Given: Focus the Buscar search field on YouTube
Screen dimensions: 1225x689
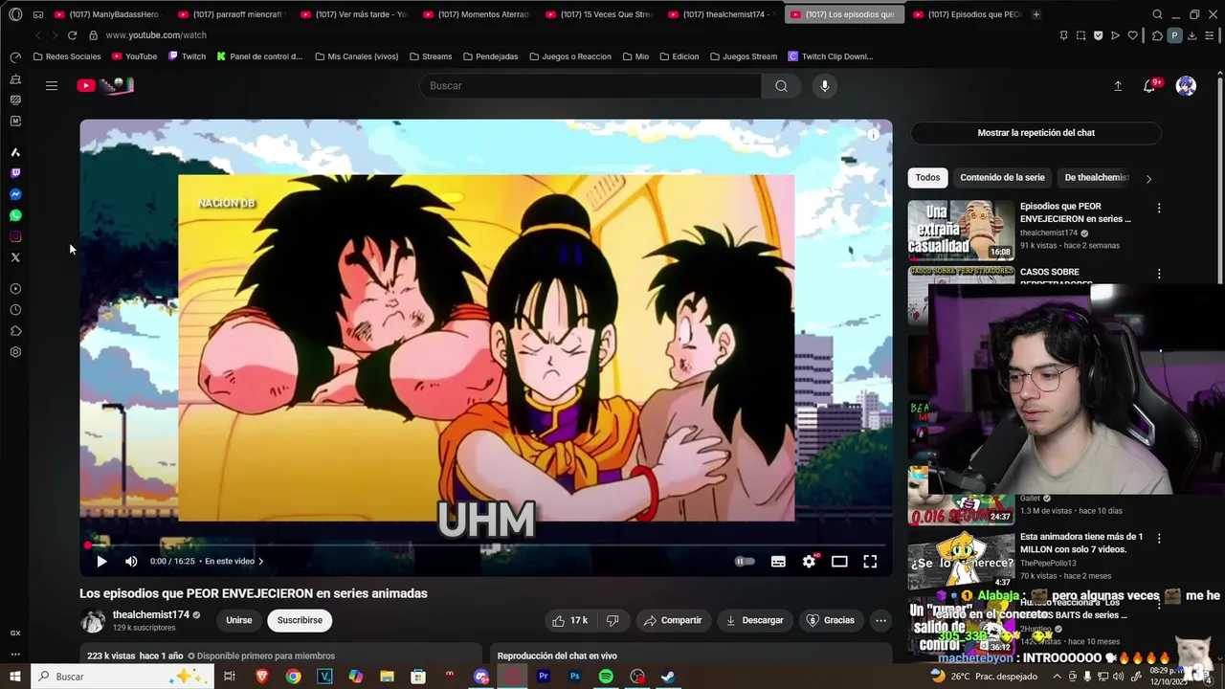Looking at the screenshot, I should (590, 86).
